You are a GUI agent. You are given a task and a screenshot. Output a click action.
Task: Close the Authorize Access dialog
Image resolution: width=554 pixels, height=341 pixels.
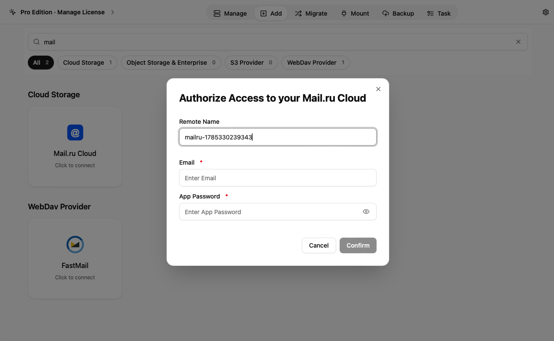tap(378, 89)
